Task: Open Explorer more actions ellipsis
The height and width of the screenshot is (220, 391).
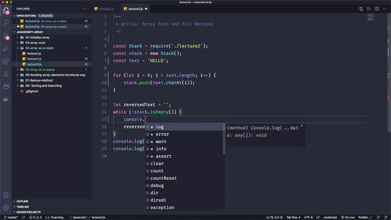Action: coord(85,9)
